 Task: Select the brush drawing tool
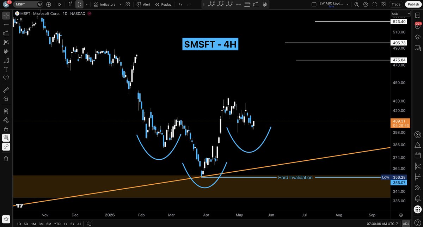click(6, 60)
